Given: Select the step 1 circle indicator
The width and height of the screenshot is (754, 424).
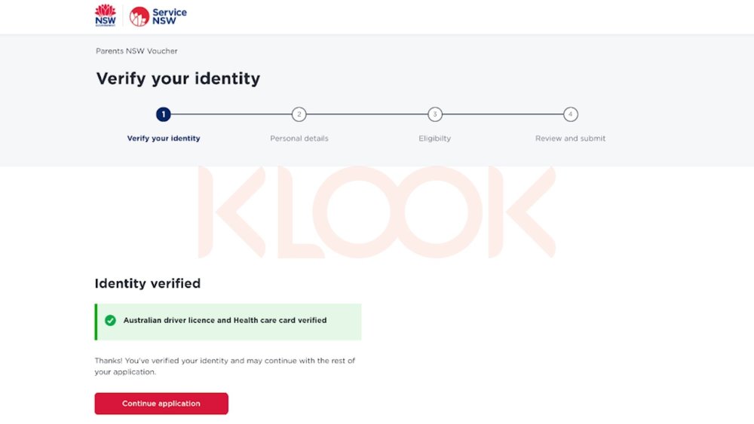Looking at the screenshot, I should coord(164,114).
